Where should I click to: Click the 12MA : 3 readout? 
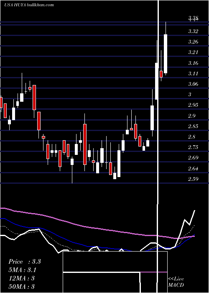(22, 278)
